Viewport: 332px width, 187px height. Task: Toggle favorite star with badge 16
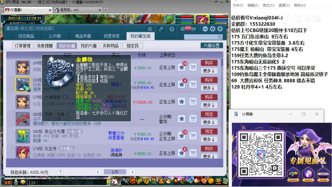(182, 67)
